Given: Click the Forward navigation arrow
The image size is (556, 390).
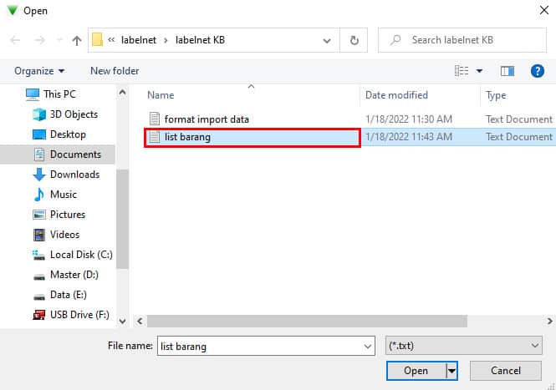Looking at the screenshot, I should coord(40,40).
